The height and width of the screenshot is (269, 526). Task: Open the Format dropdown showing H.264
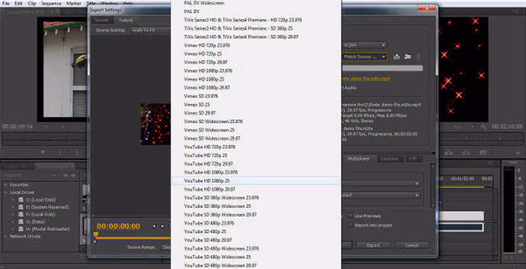(364, 45)
